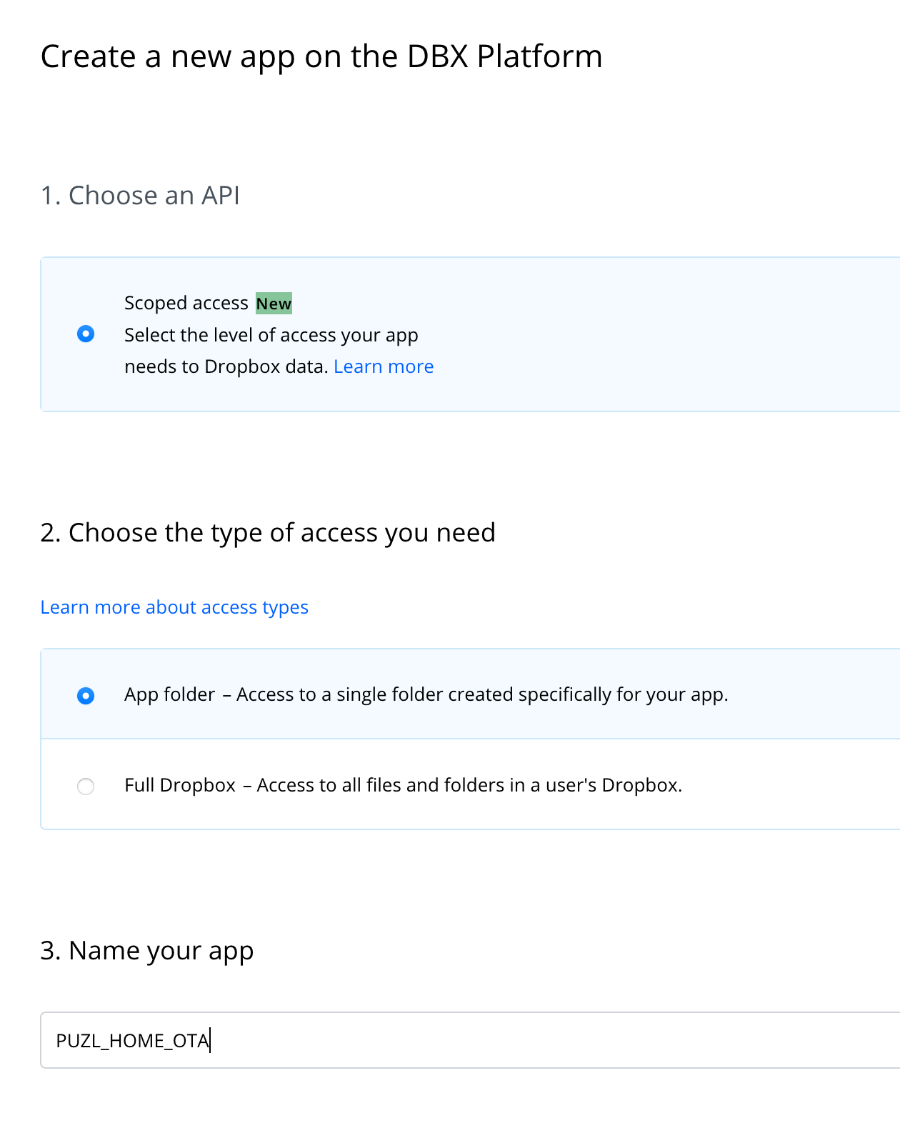Click the Name your app heading
Viewport: 900px width, 1143px height.
[147, 951]
